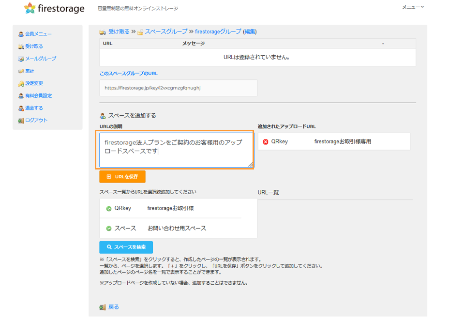The height and width of the screenshot is (323, 449).
Task: Open 設定変更 in the sidebar
Action: pos(34,83)
